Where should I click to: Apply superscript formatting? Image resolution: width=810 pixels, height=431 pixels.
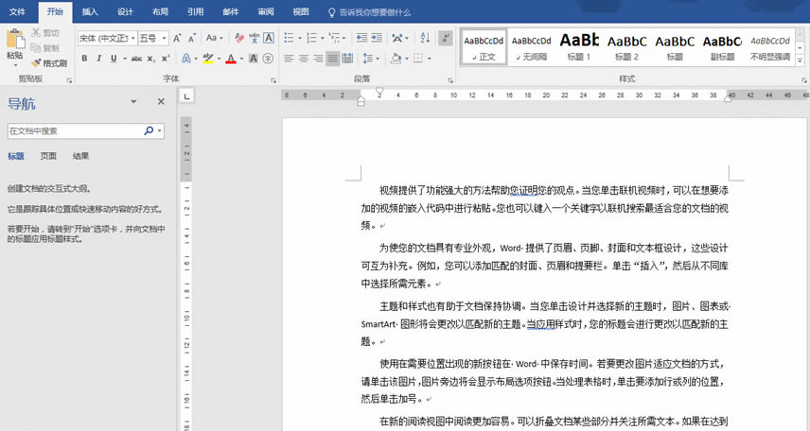click(x=166, y=59)
